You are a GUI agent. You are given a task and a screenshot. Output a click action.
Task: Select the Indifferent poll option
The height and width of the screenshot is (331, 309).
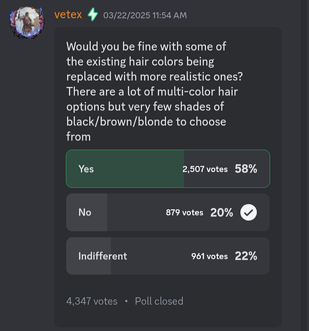tap(168, 256)
